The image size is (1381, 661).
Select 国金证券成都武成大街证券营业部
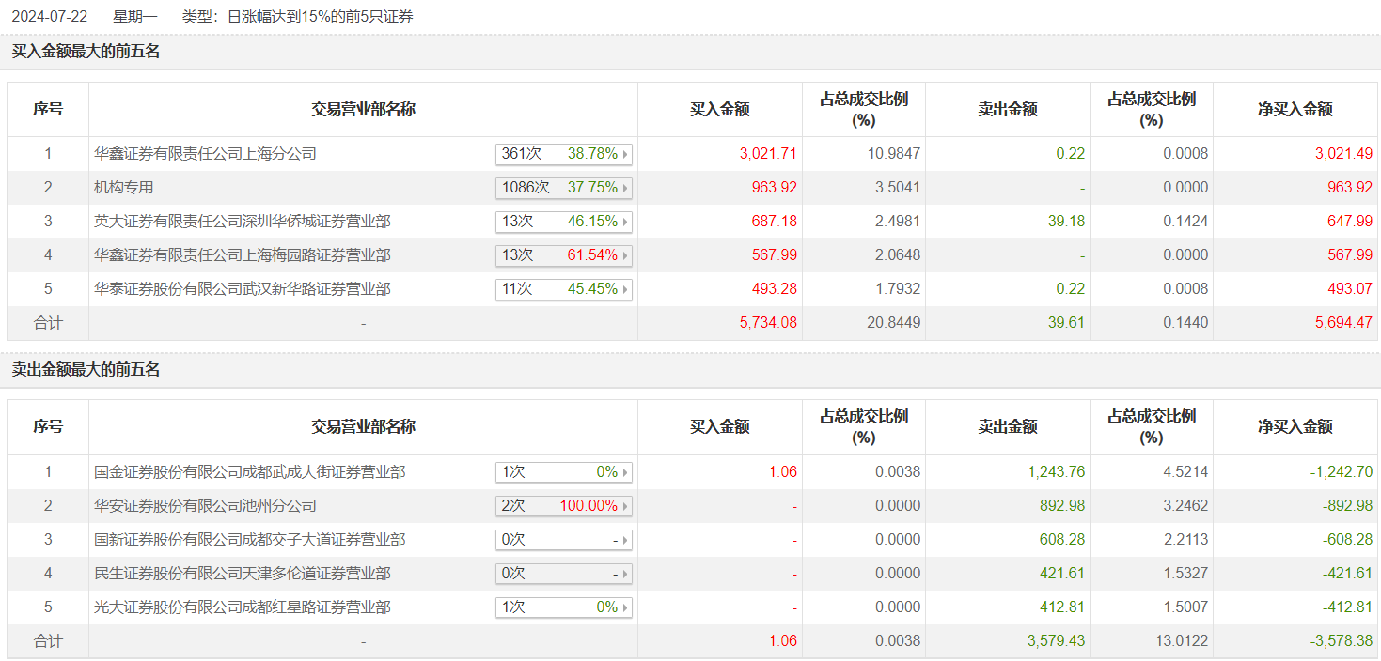pyautogui.click(x=249, y=472)
